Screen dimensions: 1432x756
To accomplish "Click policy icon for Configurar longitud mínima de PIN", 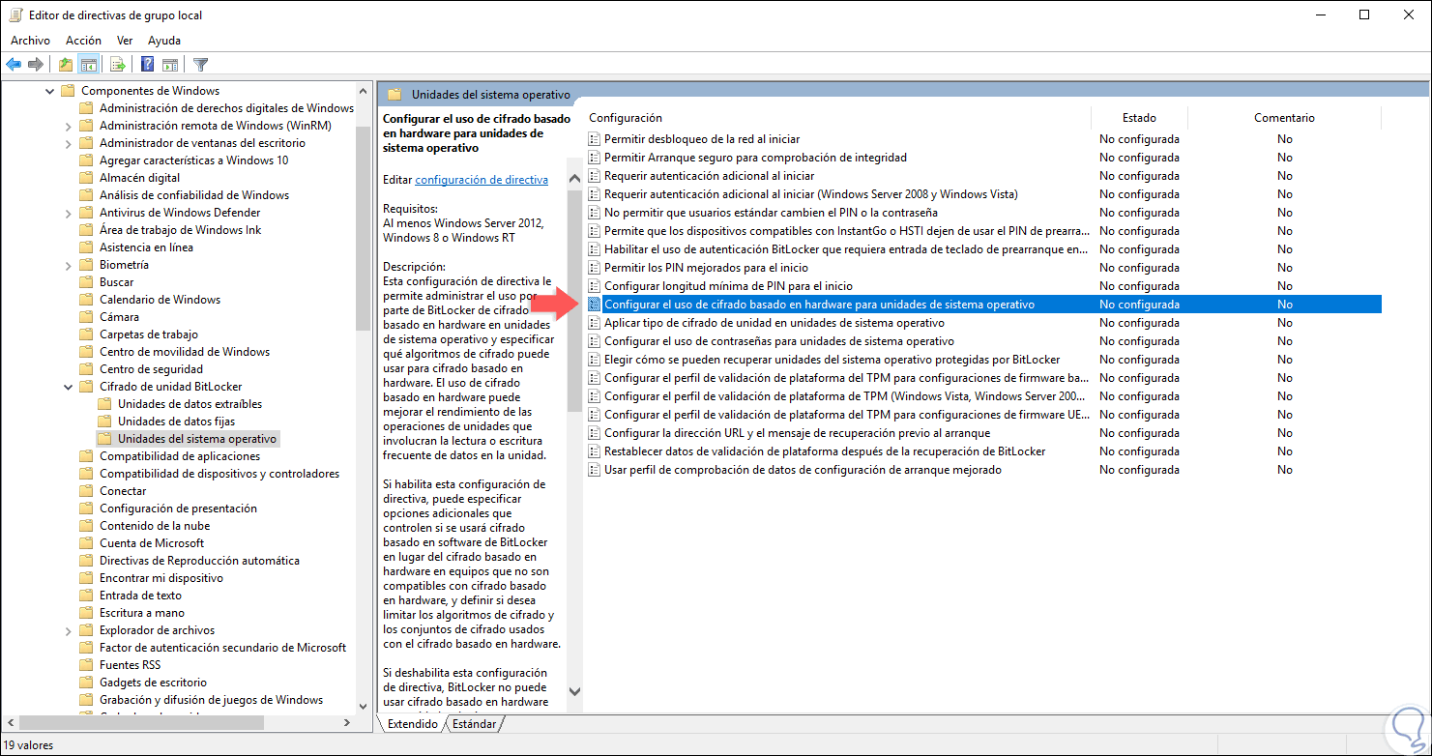I will tap(595, 286).
